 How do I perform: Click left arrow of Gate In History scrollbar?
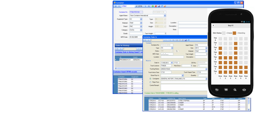(116, 68)
